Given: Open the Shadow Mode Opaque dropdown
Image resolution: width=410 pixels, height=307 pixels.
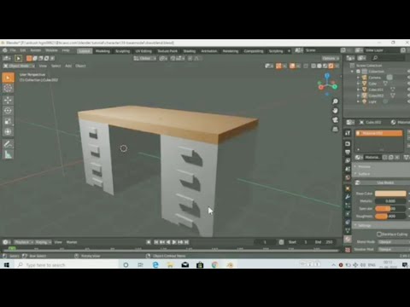Looking at the screenshot, I should (x=394, y=249).
